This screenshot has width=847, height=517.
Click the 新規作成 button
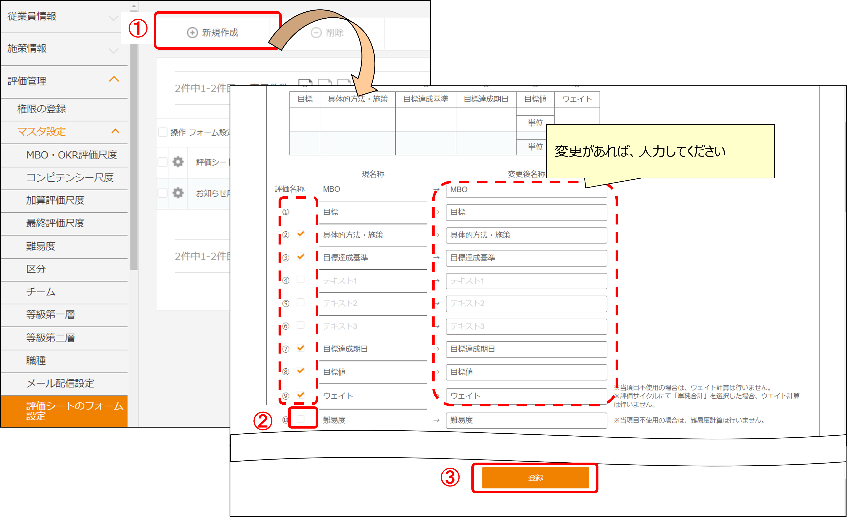(213, 33)
